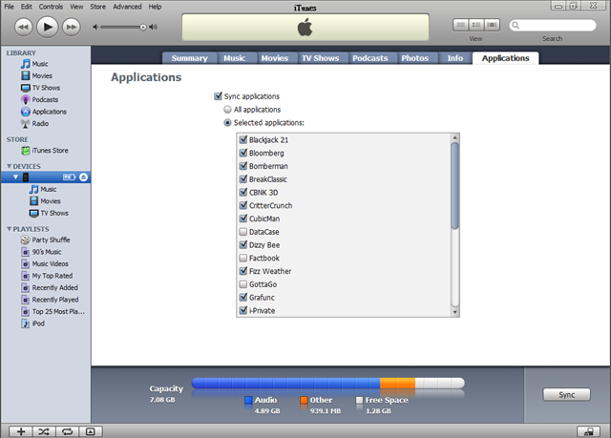Select the iPhone device icon
This screenshot has height=438, width=611.
(x=26, y=177)
